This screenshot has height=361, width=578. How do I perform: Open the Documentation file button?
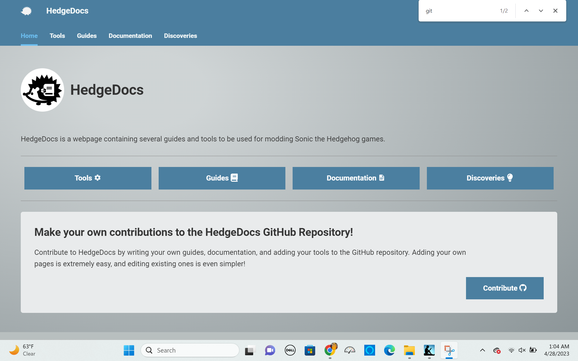(x=356, y=178)
